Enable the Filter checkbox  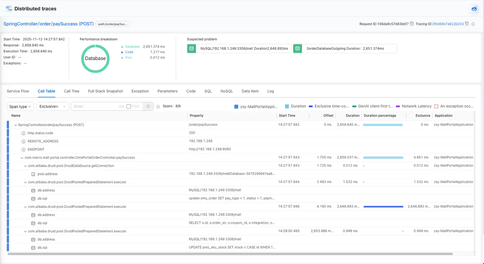[x=128, y=106]
